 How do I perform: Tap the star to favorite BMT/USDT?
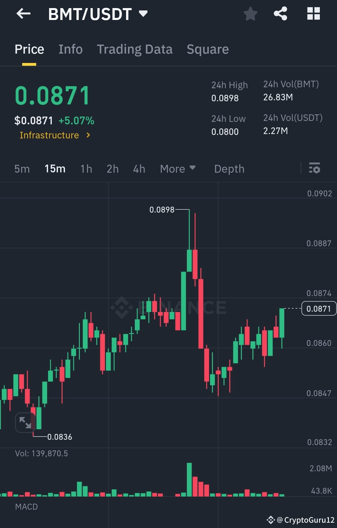coord(251,14)
